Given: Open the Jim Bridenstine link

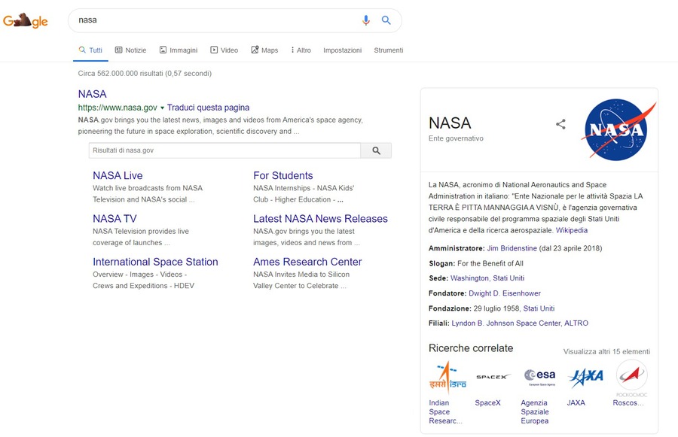Looking at the screenshot, I should click(x=512, y=248).
